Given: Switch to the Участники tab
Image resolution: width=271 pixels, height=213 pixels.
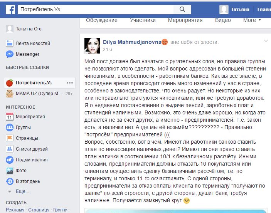Looking at the screenshot, I should coord(143,20).
